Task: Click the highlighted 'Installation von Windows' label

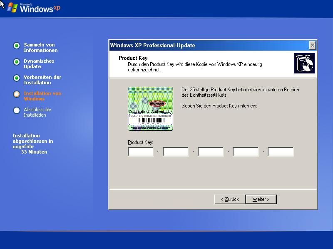Action: [42, 96]
